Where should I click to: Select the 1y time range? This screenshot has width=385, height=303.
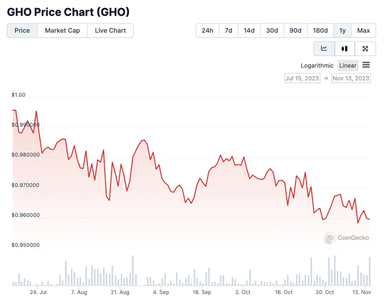tap(343, 31)
